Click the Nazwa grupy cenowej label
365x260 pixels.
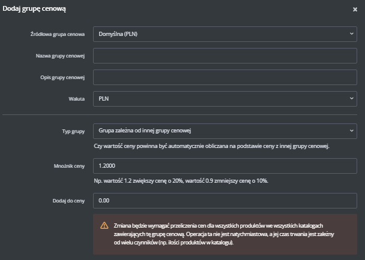[61, 56]
